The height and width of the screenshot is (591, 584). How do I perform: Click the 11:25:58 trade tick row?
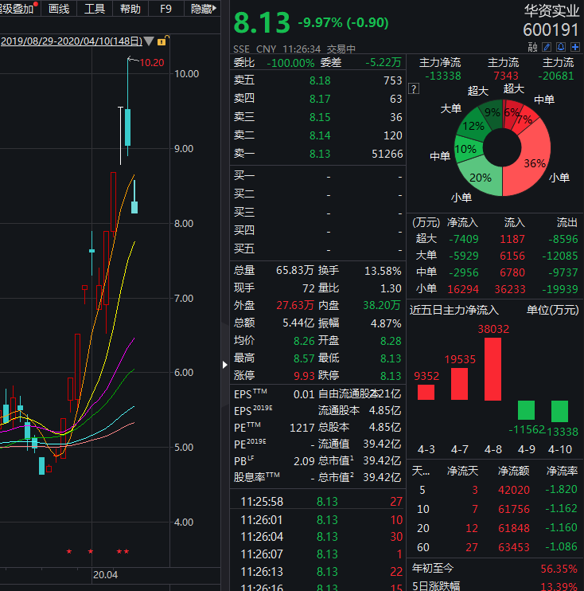click(317, 501)
